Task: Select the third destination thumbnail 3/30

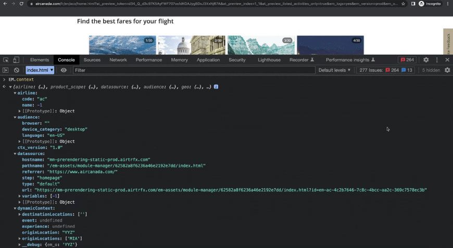Action: [261, 45]
